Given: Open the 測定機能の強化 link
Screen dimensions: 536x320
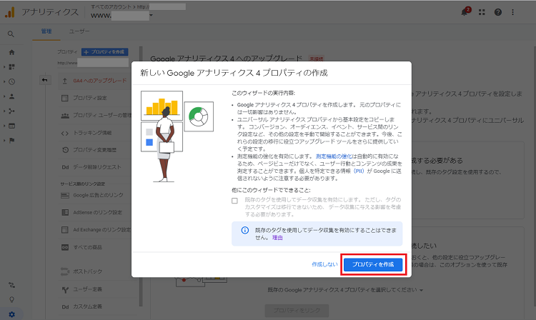Looking at the screenshot, I should pos(334,156).
